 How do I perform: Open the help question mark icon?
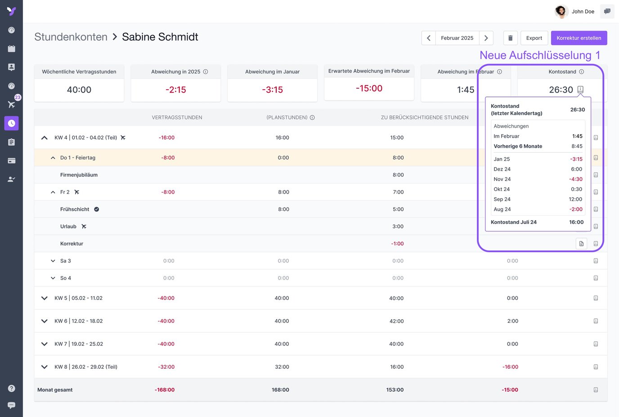tap(11, 388)
